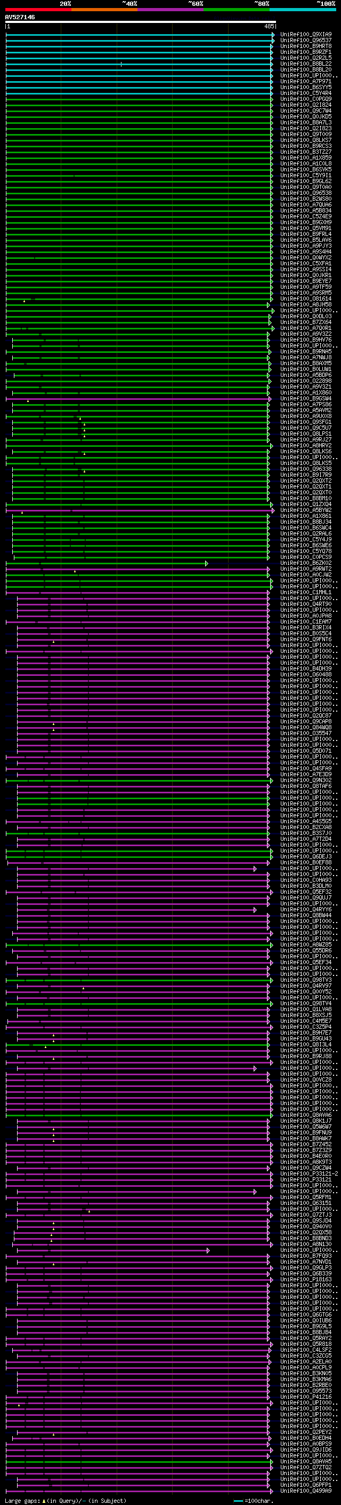Screen dimensions: 341x1505
Task: Select the AV527146 query name
Action: click(x=20, y=17)
